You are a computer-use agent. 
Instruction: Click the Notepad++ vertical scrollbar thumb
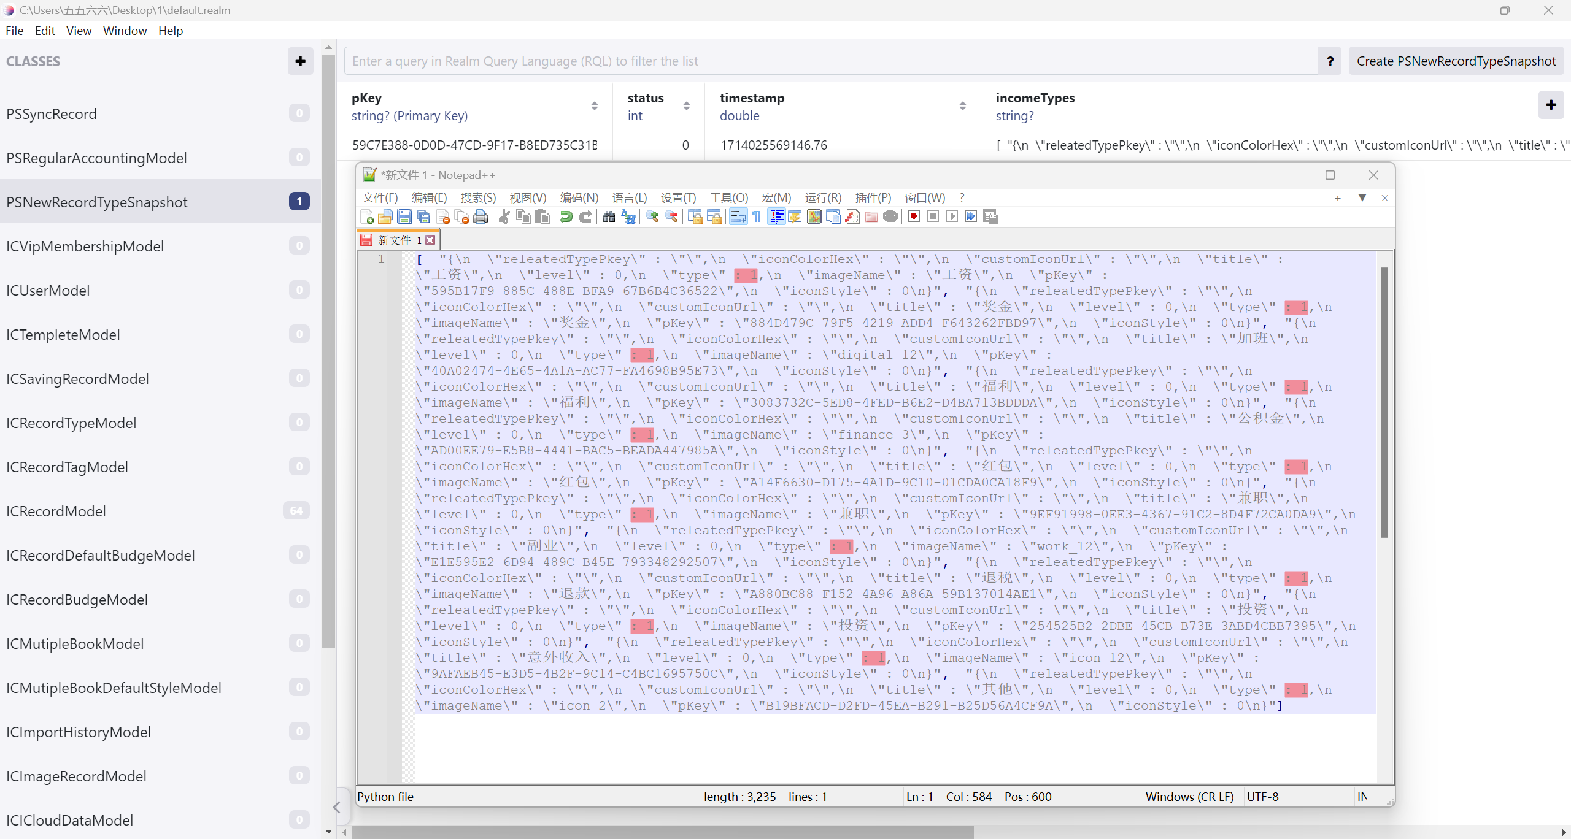pyautogui.click(x=1384, y=402)
